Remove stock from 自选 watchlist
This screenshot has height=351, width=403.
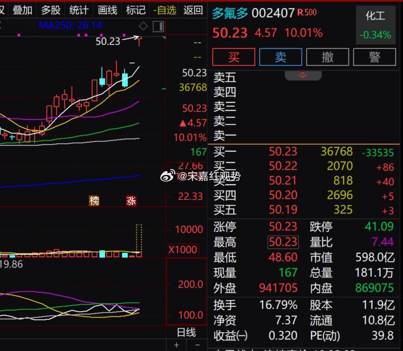(x=165, y=11)
